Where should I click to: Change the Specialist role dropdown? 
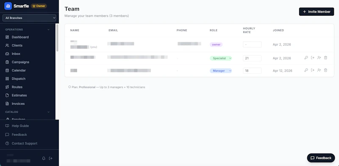pos(221,58)
